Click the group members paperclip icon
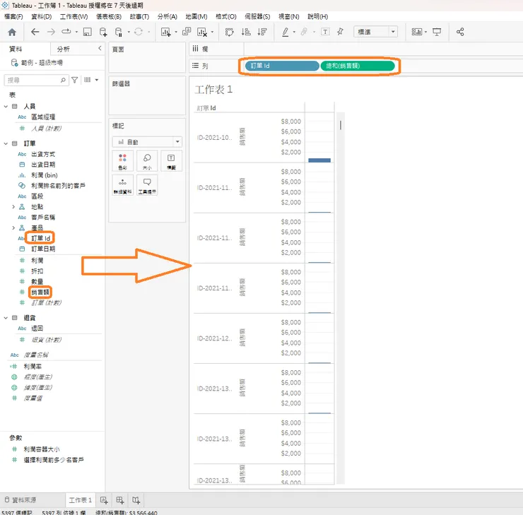523x515 pixels. tap(304, 32)
